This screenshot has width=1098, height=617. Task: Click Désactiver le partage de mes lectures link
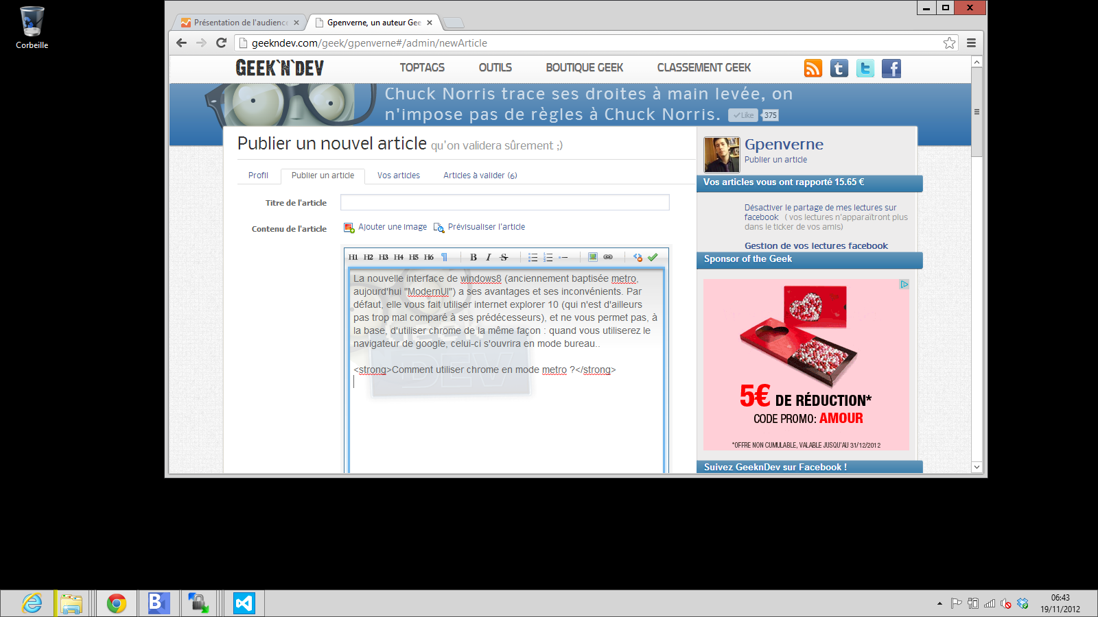tap(820, 212)
